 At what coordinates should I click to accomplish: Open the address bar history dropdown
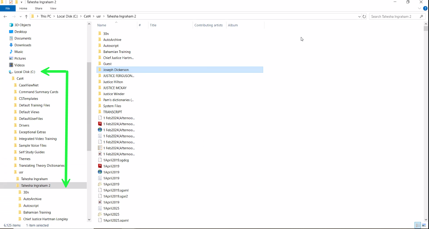tap(359, 16)
